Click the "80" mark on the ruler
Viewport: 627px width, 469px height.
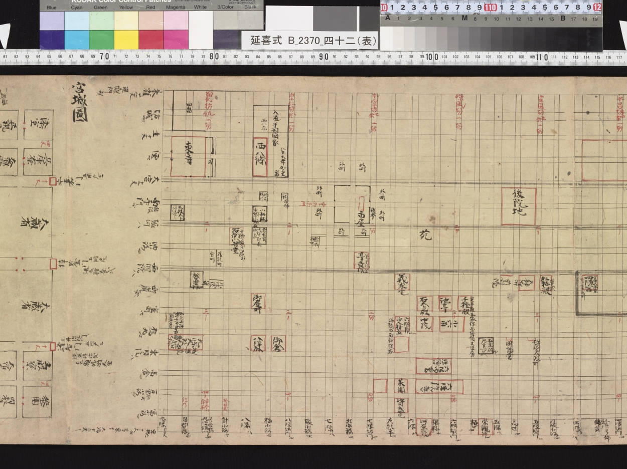click(x=214, y=57)
